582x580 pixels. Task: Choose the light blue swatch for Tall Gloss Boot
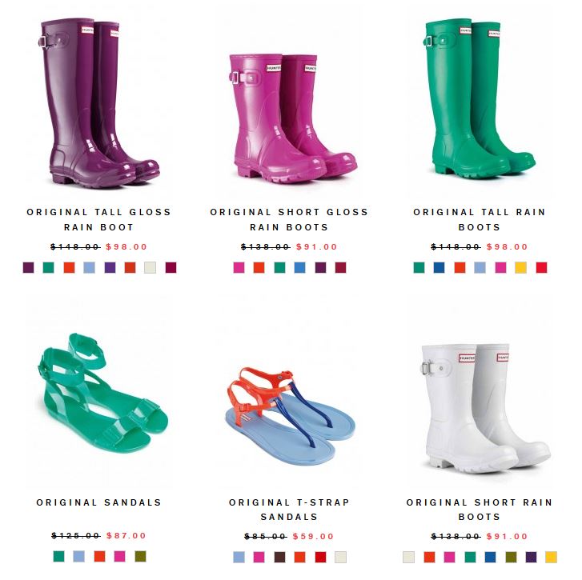[x=89, y=267]
